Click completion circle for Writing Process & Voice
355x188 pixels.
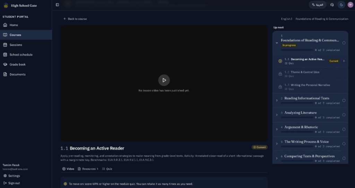tap(344, 144)
